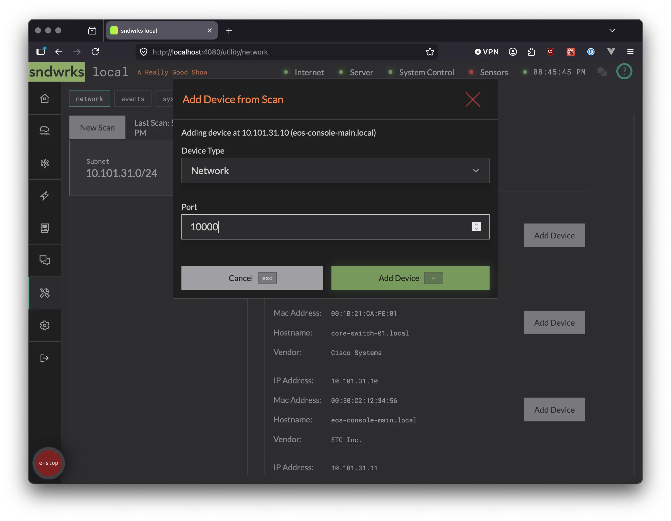Open the cloud server sidebar icon
This screenshot has width=671, height=521.
[45, 131]
